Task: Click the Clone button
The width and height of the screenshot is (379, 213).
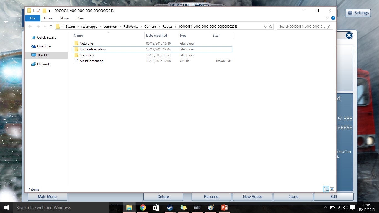Action: [293, 197]
